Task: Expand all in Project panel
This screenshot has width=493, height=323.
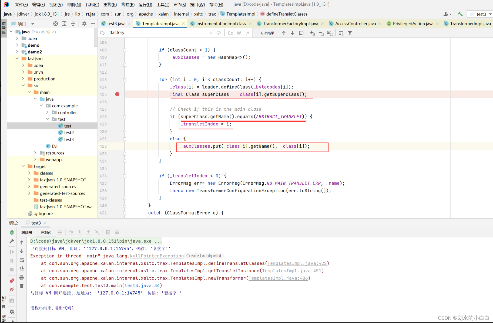Action: [x=64, y=24]
